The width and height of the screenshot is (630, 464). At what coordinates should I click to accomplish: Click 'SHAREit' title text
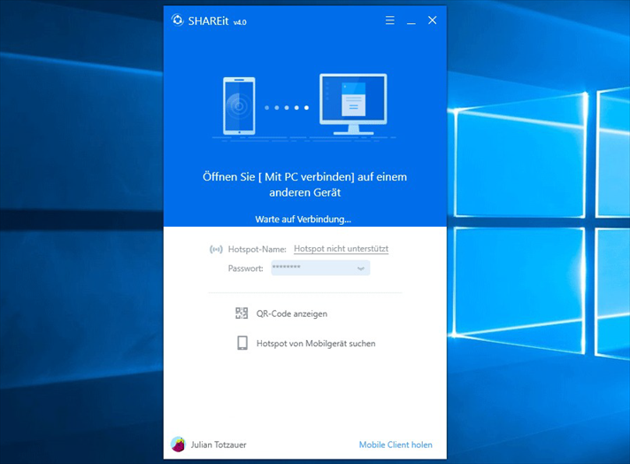click(208, 21)
